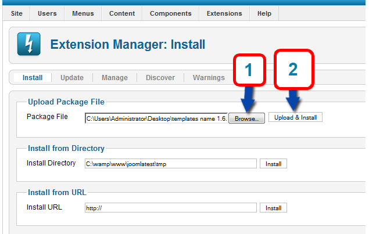Open the Site menu
Image resolution: width=369 pixels, height=234 pixels.
pyautogui.click(x=16, y=13)
